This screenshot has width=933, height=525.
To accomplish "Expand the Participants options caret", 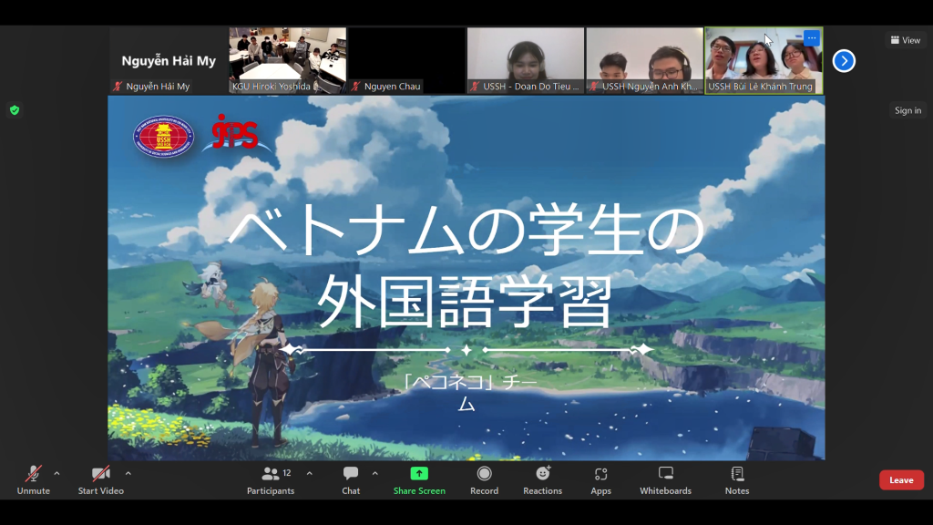I will coord(310,474).
